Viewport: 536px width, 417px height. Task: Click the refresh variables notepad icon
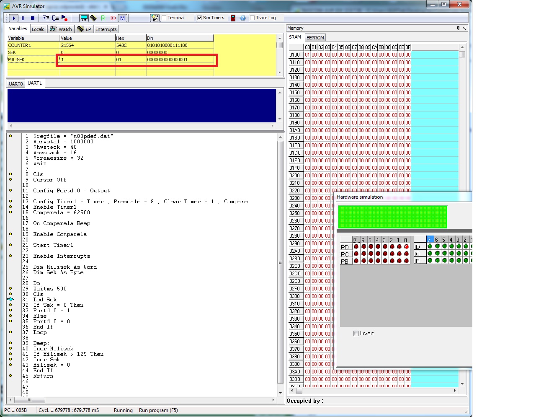coord(155,18)
